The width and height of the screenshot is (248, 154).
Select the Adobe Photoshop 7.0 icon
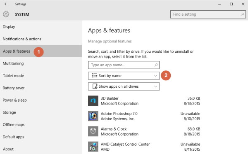[x=93, y=116]
